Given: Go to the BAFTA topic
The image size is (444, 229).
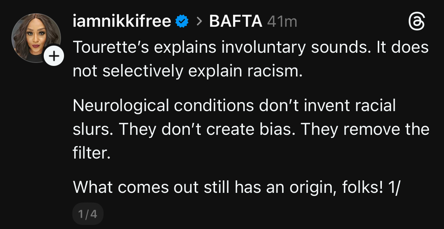Looking at the screenshot, I should [x=235, y=22].
